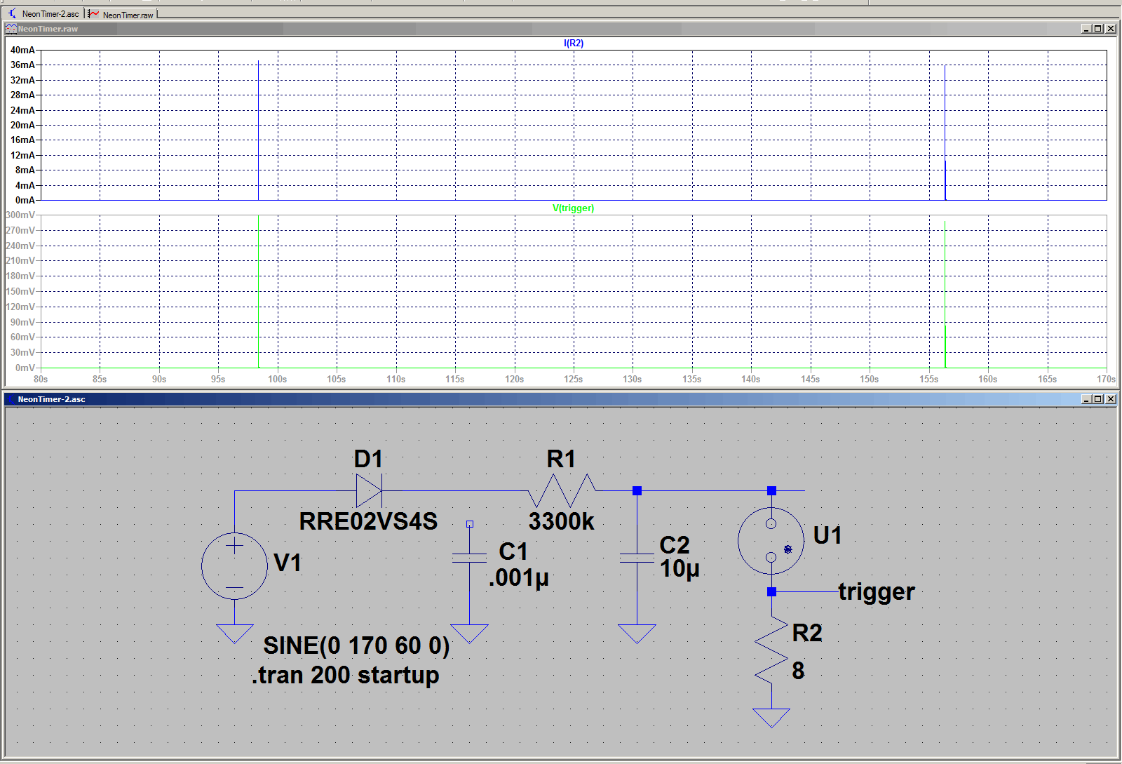Viewport: 1122px width, 764px height.
Task: Maximize the NeonTimer.raw plot window
Action: point(1098,29)
